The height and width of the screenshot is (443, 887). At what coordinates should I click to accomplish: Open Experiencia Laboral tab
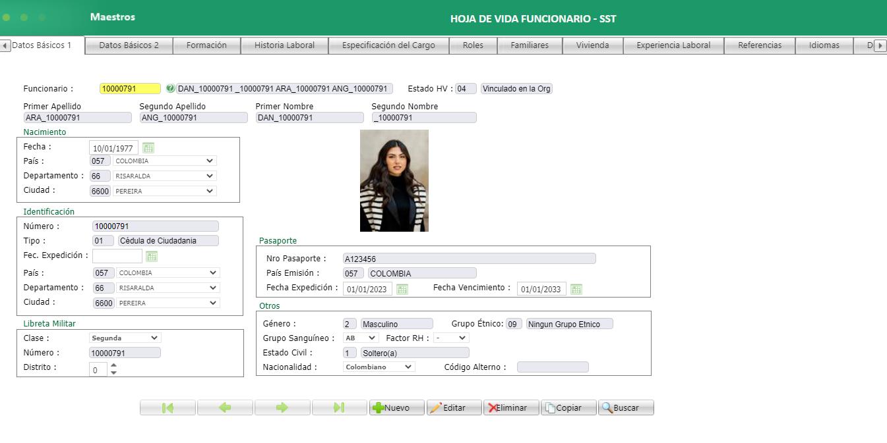coord(673,45)
